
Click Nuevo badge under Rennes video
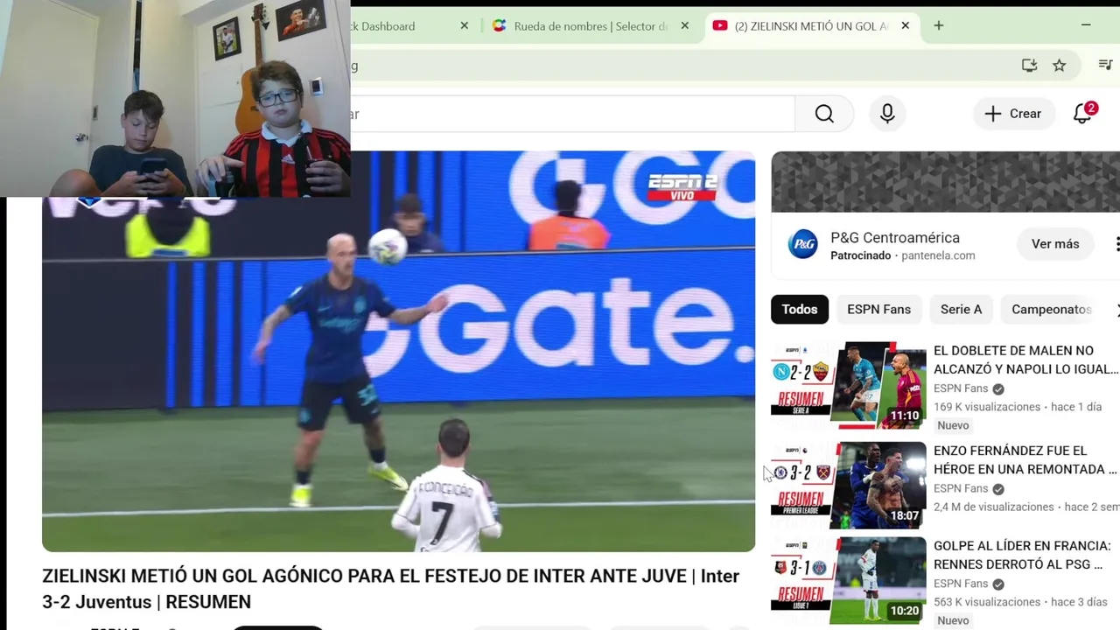coord(953,620)
